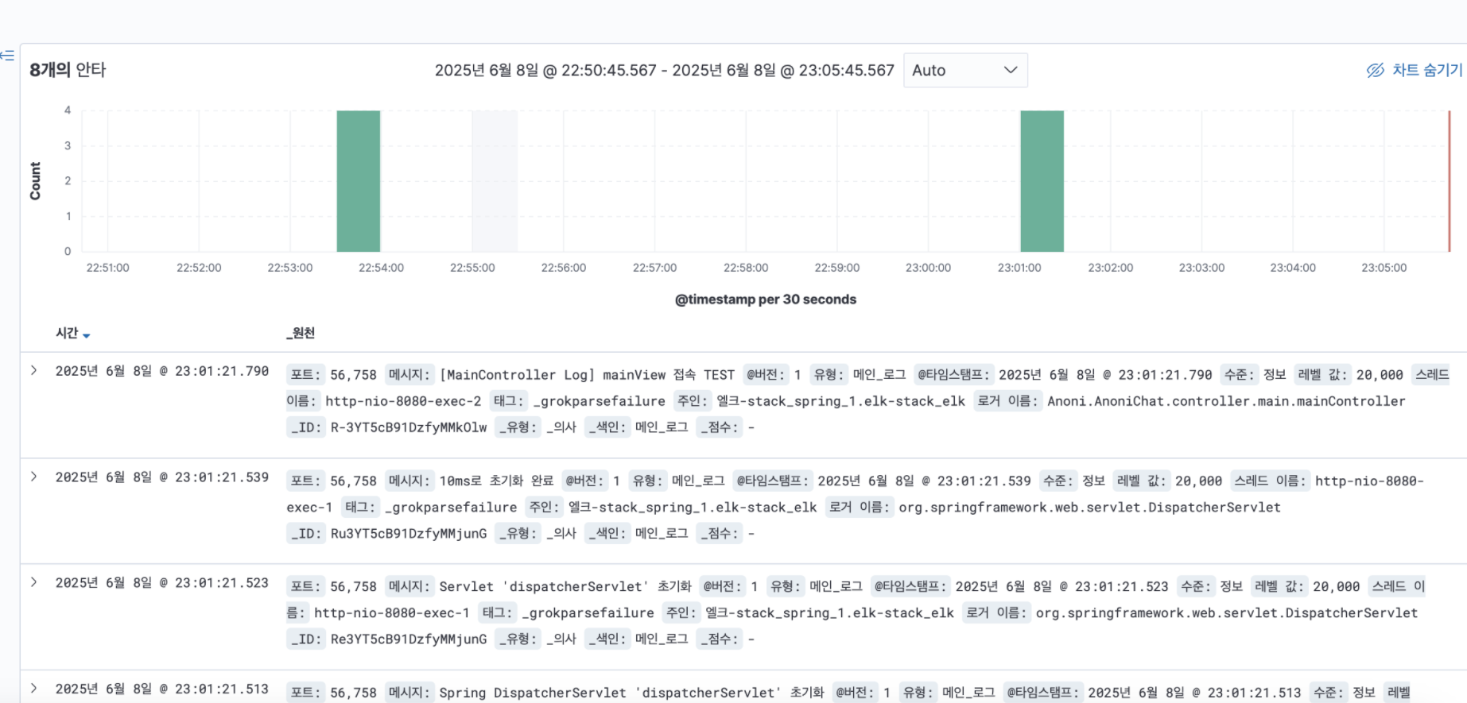Expand the 23:01:21.790 log row

[x=33, y=370]
